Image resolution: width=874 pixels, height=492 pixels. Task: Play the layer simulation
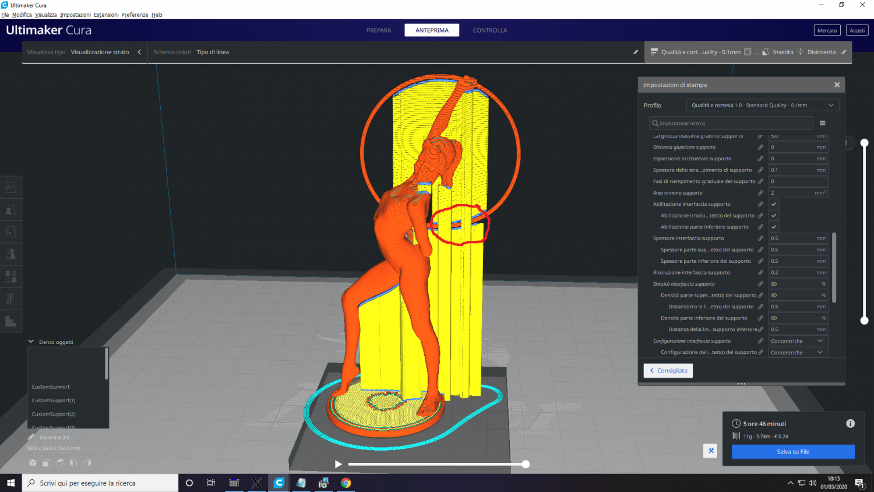(338, 464)
